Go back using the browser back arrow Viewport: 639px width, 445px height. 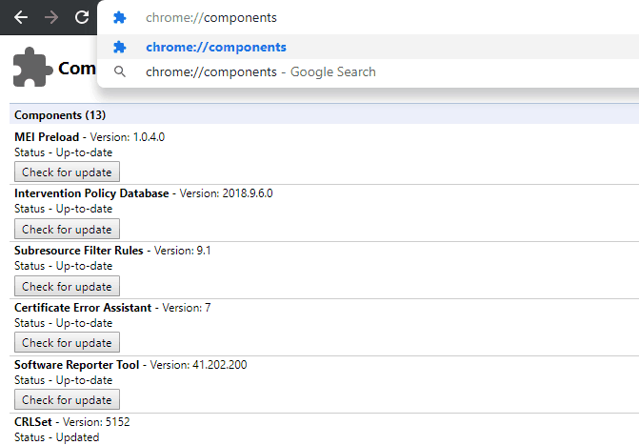pyautogui.click(x=21, y=17)
